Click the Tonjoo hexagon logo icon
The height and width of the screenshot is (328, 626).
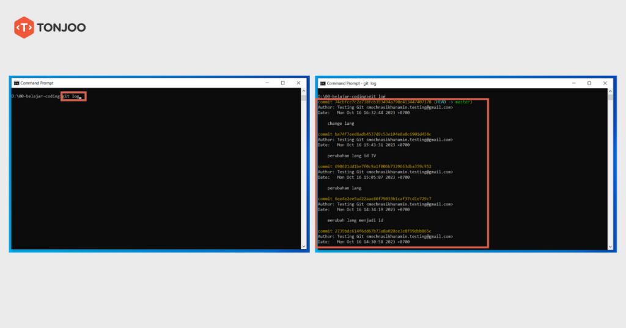(x=23, y=28)
